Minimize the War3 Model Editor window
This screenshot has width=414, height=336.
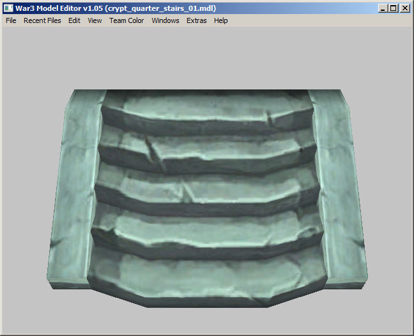[383, 8]
